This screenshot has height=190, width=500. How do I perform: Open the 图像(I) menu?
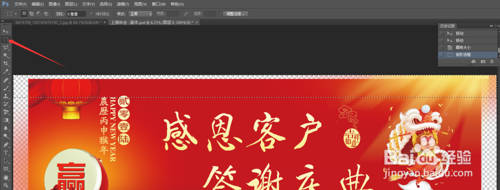[54, 4]
